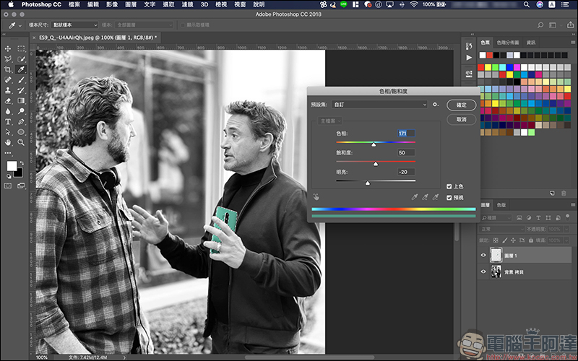Click the preset gear icon in dialog
This screenshot has width=578, height=361.
pyautogui.click(x=436, y=105)
